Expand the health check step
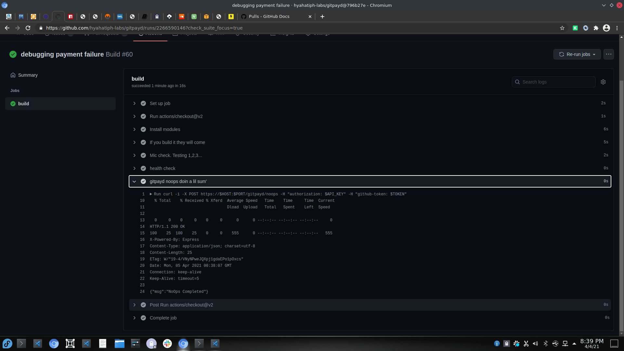 [134, 168]
